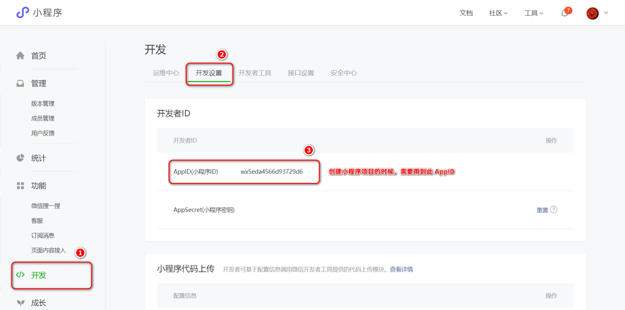Select 统计 in the sidebar

[38, 158]
